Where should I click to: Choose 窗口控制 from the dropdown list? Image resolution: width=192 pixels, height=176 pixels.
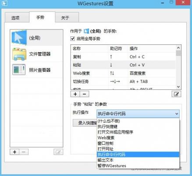[138, 143]
